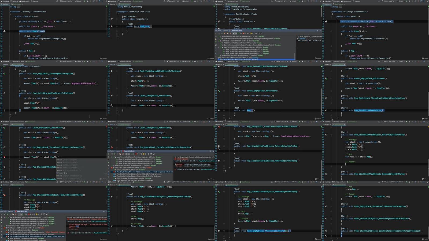Toggle total tests filter showing 29

pyautogui.click(x=235, y=33)
